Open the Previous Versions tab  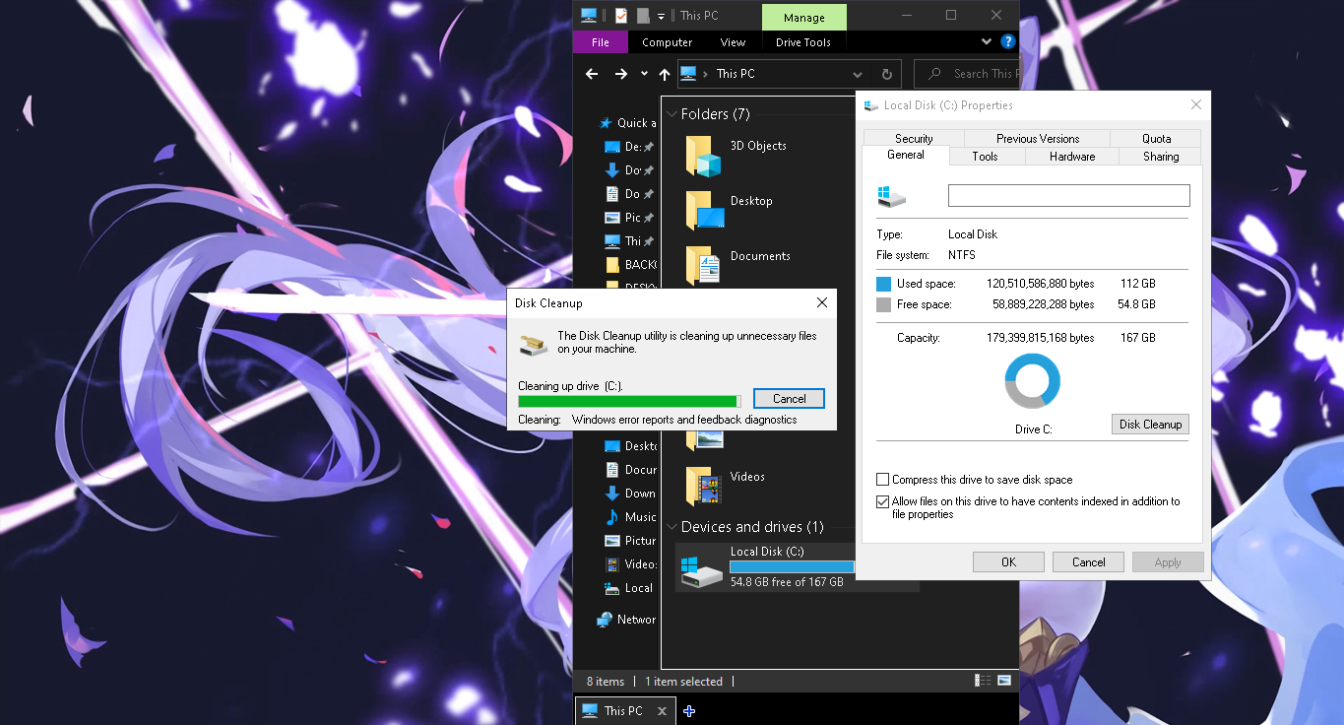pos(1038,139)
